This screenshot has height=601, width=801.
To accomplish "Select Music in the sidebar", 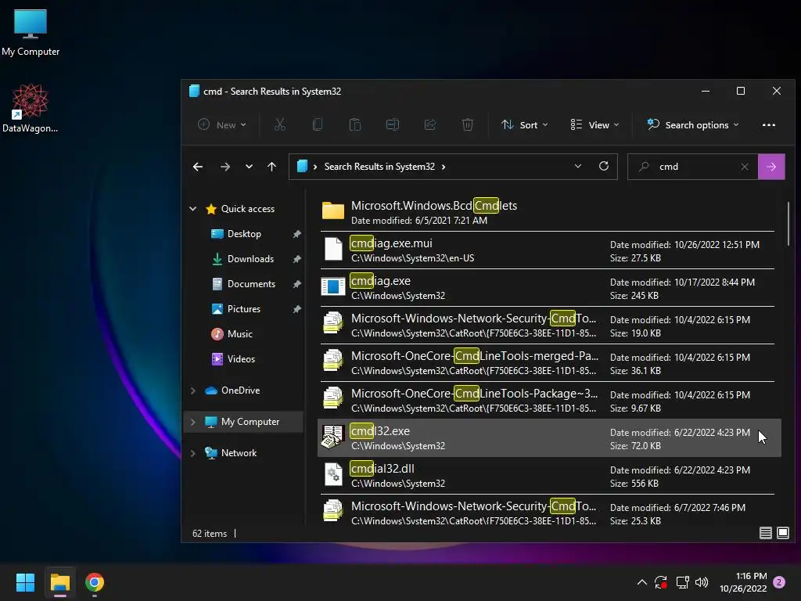I will [239, 333].
